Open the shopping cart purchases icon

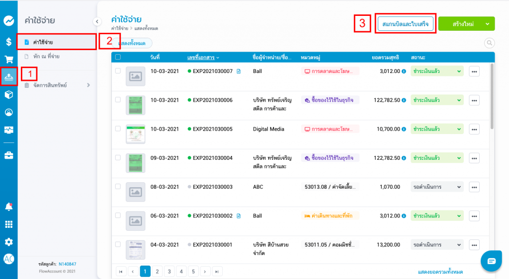coord(8,60)
